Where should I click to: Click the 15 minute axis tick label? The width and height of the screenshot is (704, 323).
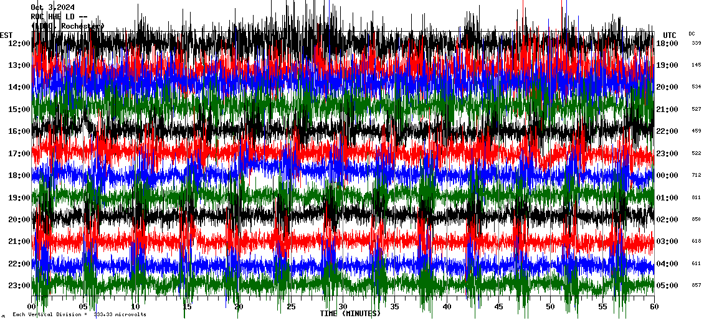pyautogui.click(x=188, y=307)
